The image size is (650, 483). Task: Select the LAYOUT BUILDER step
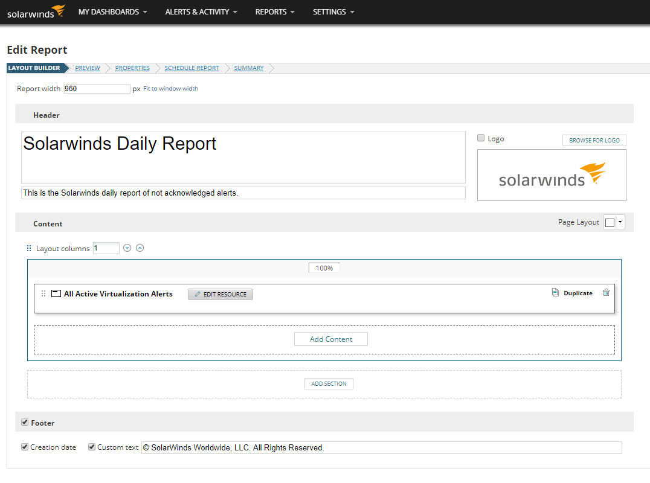click(x=34, y=68)
